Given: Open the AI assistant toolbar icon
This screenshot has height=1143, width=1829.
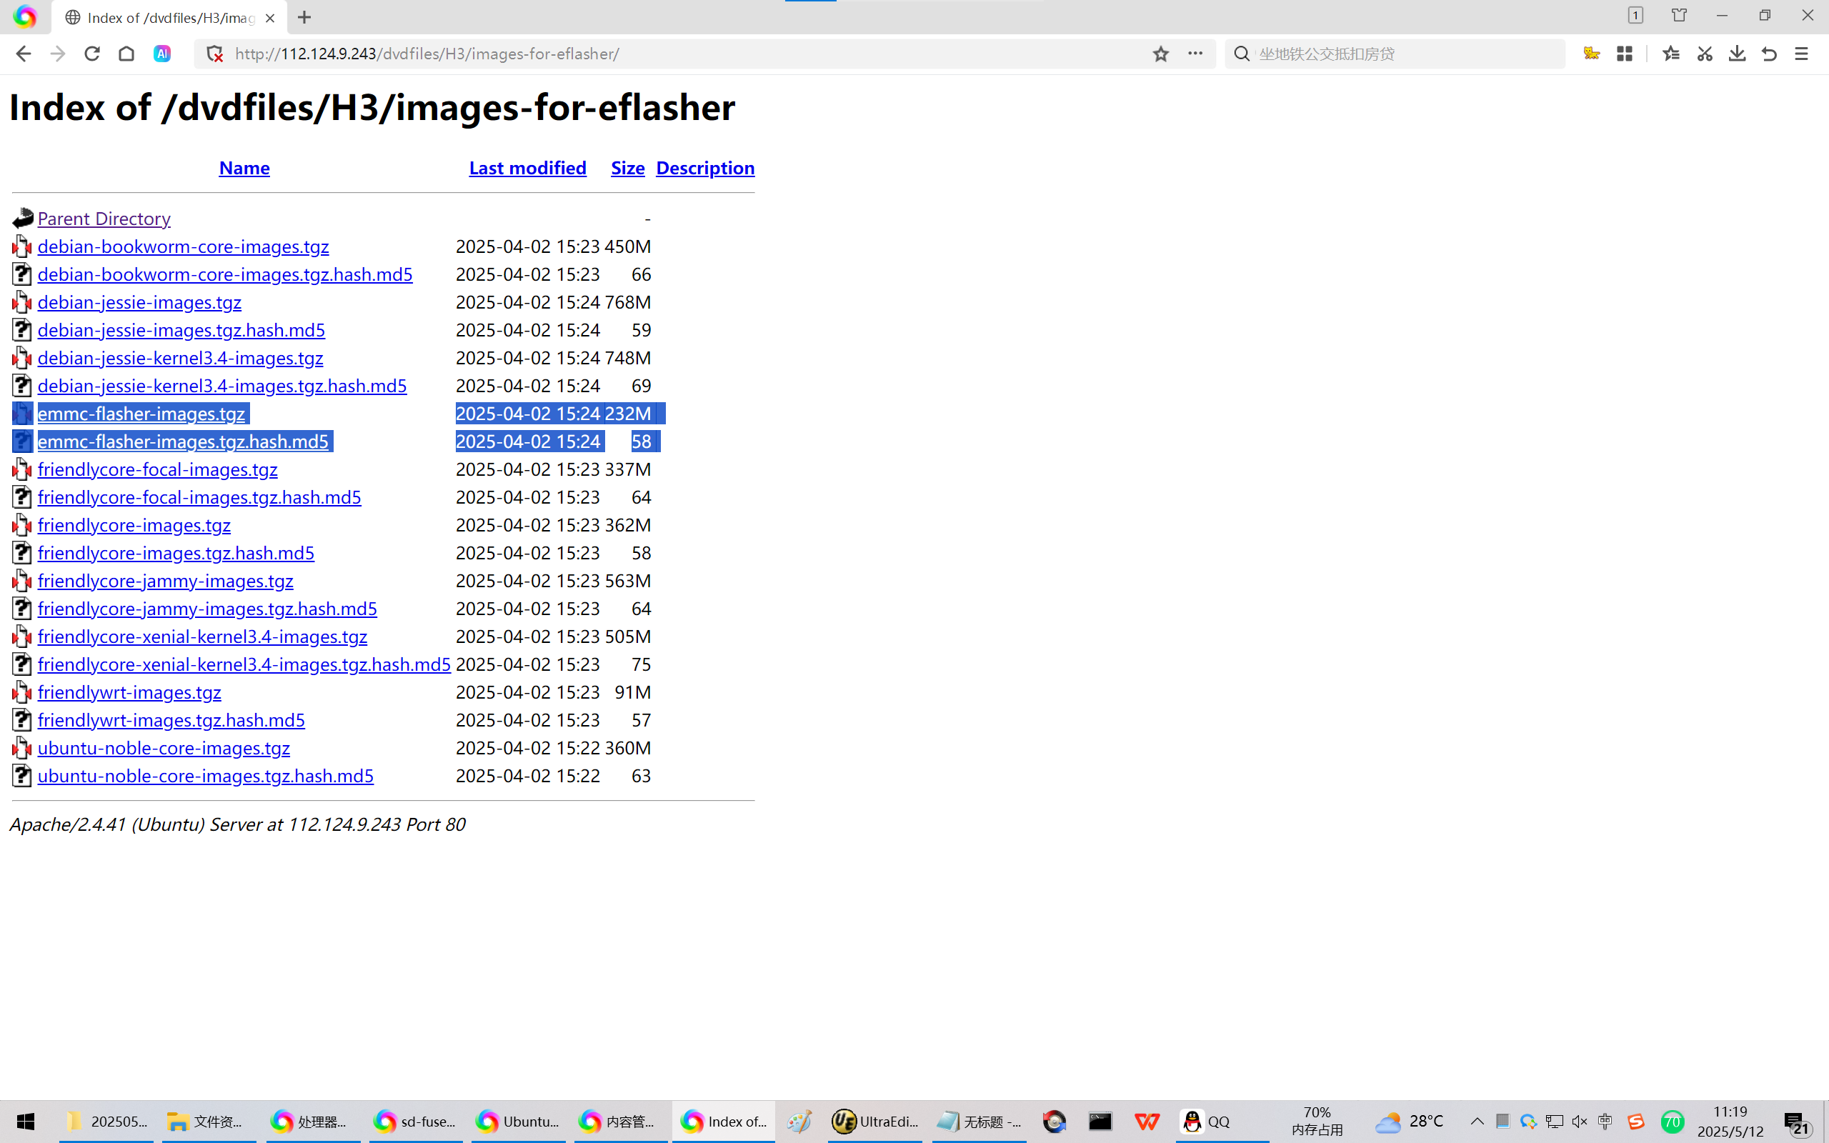Looking at the screenshot, I should pyautogui.click(x=161, y=54).
